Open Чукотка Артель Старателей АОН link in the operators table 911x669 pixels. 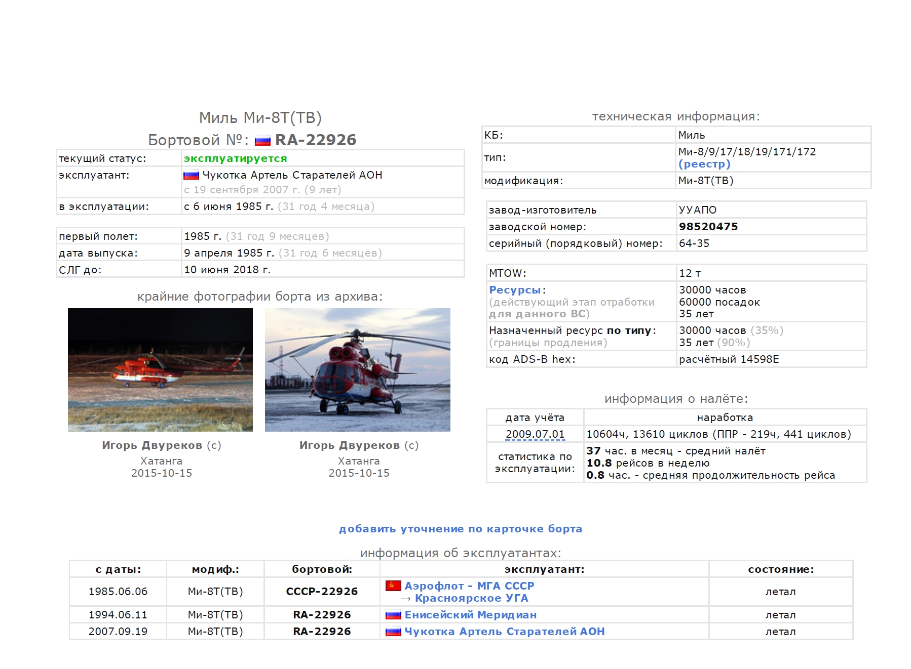[504, 632]
